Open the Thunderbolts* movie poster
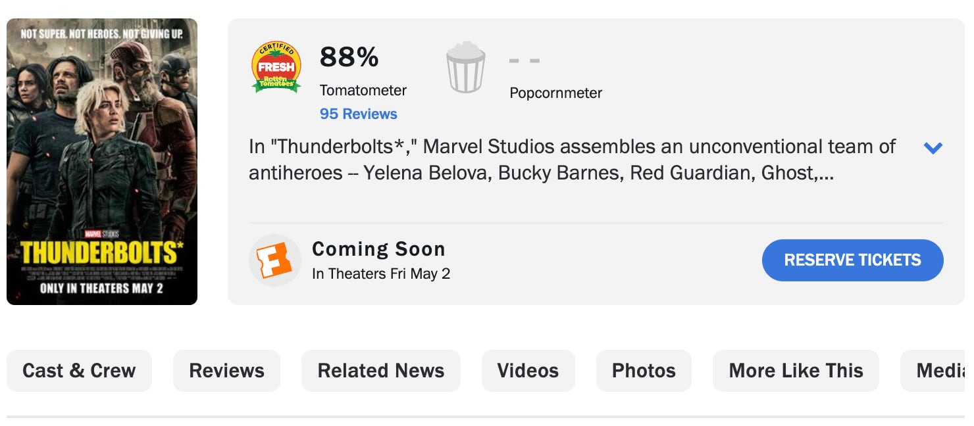 [x=102, y=162]
